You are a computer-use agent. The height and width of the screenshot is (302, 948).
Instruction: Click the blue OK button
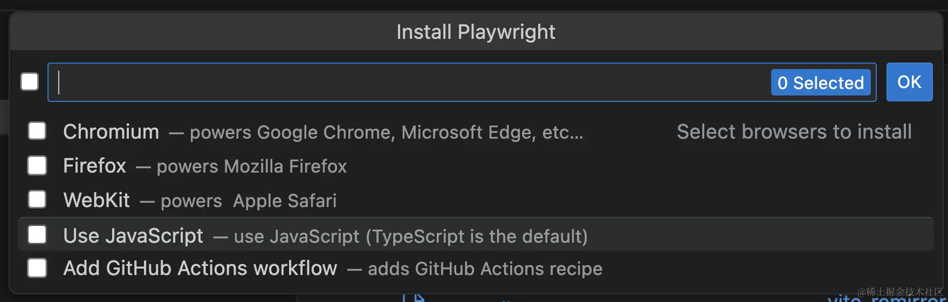[x=909, y=82]
